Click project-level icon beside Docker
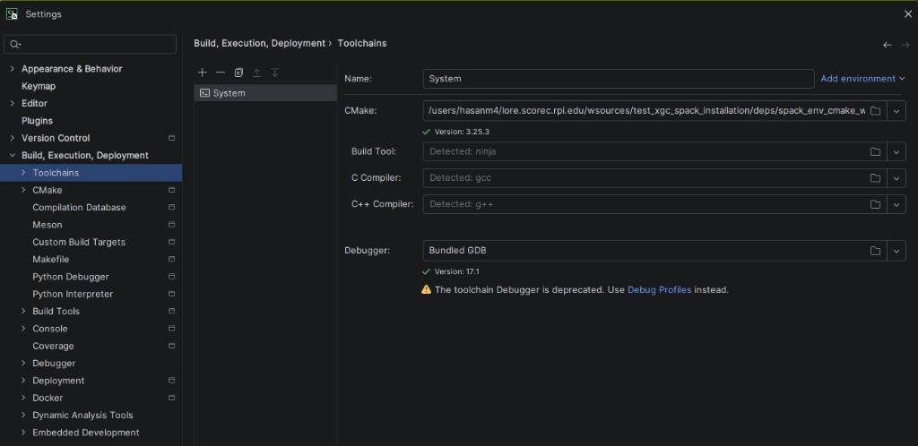 171,398
